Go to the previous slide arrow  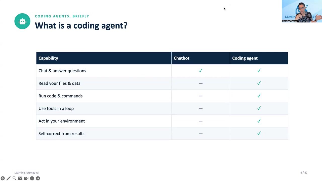click(x=3, y=178)
